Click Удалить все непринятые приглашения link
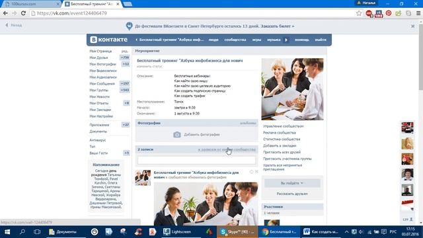Viewport: 423px width, 238px height. tap(282, 167)
